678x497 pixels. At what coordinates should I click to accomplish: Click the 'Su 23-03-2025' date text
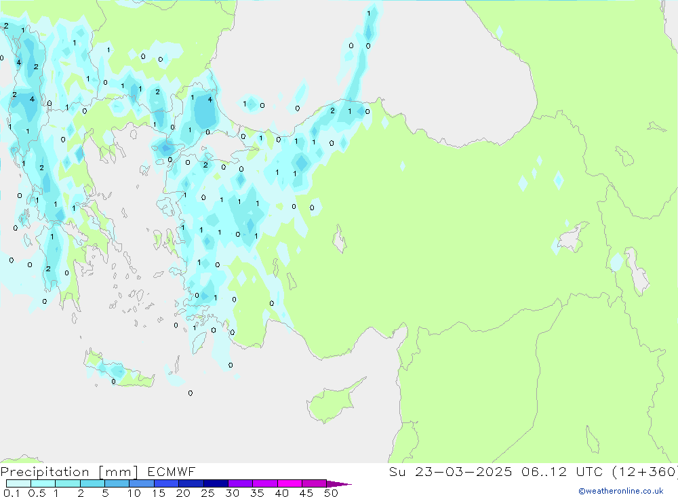coord(451,471)
